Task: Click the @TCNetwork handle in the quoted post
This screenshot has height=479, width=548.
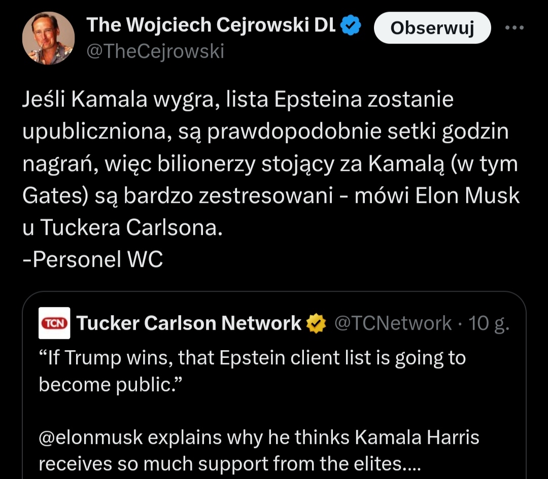Action: point(393,323)
